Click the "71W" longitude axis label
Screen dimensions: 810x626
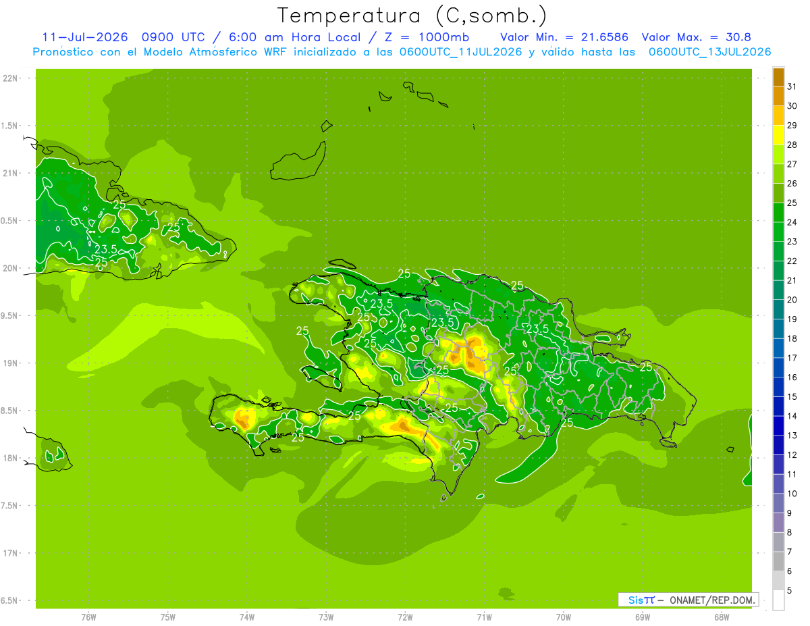(x=484, y=617)
